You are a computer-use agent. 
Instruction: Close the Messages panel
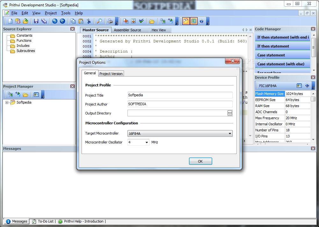[x=313, y=149]
